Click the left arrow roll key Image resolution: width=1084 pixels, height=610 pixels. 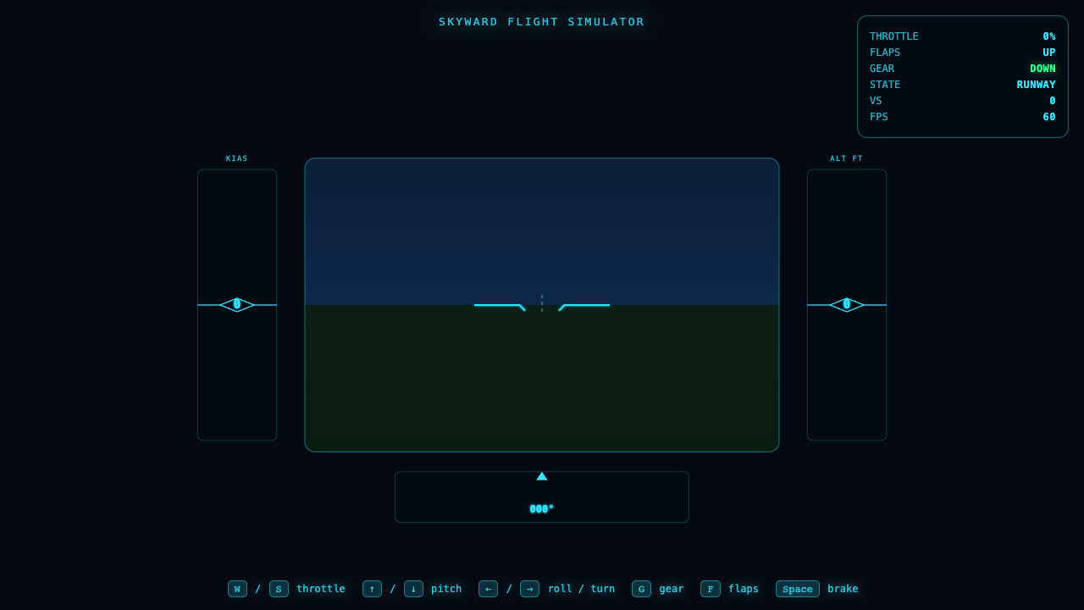(x=488, y=589)
